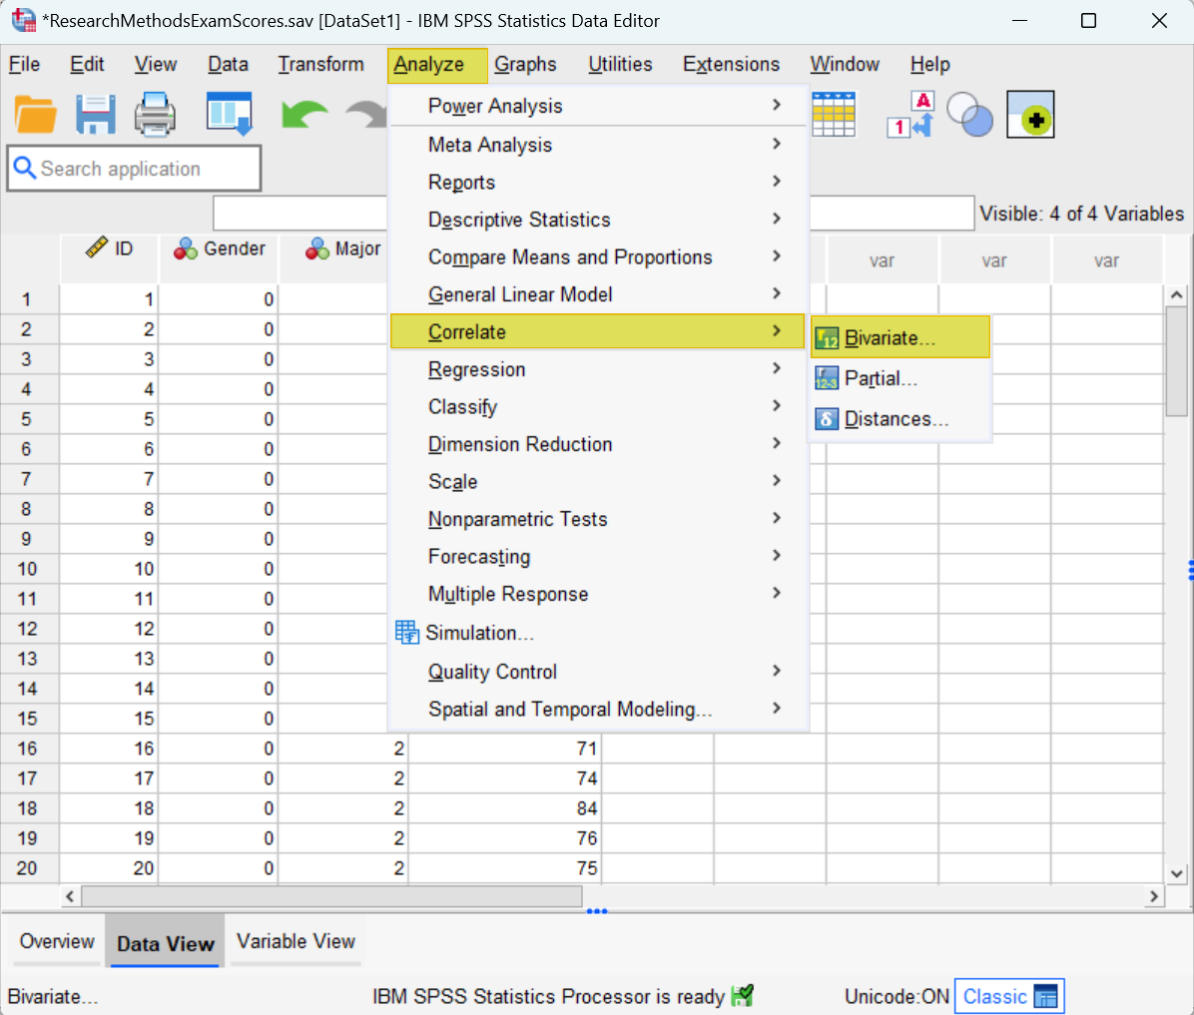Viewport: 1194px width, 1015px height.
Task: Switch to the Overview tab
Action: 57,942
